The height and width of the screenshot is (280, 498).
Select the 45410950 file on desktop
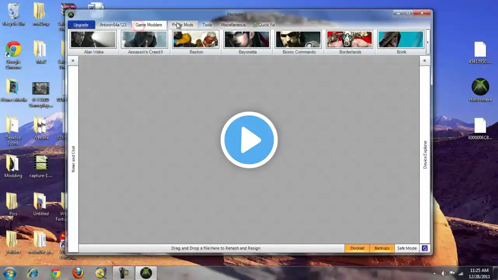480,53
